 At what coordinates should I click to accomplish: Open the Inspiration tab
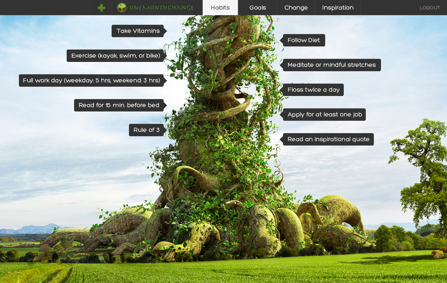coord(338,8)
